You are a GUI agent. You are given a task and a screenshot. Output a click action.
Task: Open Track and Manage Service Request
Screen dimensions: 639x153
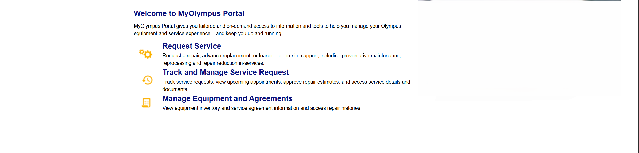225,72
